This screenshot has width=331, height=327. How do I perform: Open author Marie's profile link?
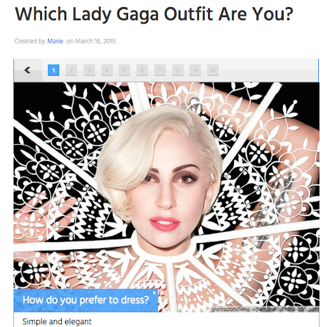point(55,41)
